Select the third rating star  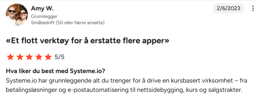coord(29,57)
